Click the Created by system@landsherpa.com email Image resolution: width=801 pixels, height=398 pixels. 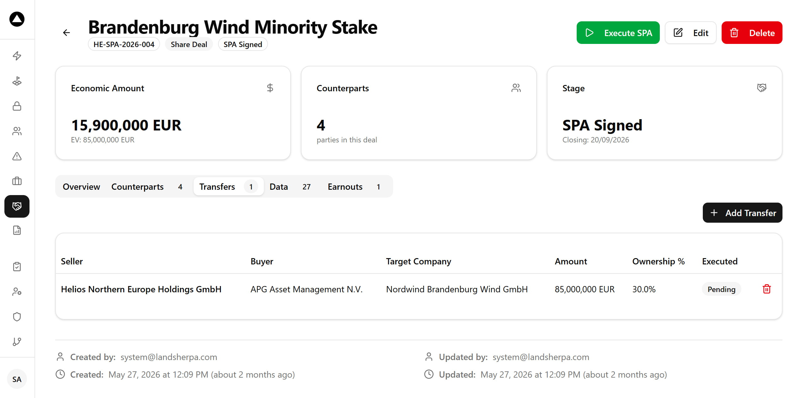tap(169, 357)
